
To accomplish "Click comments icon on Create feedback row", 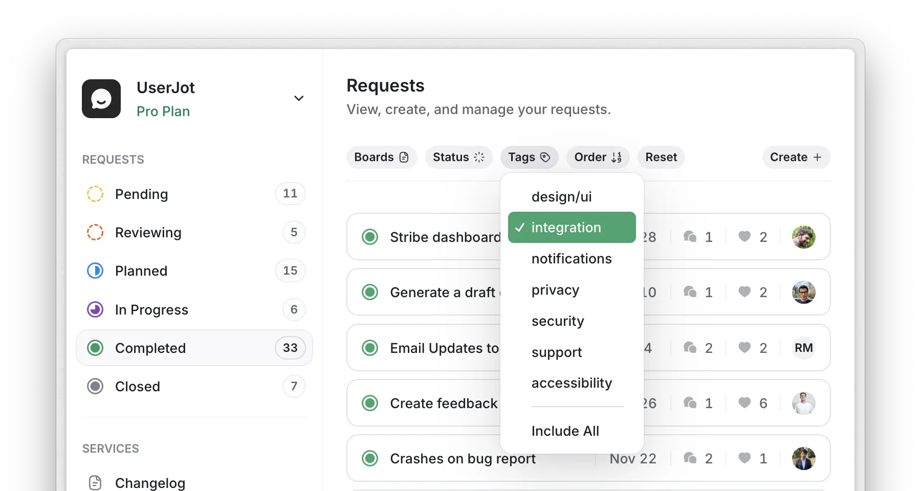I will pyautogui.click(x=690, y=403).
